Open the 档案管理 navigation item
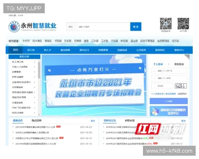This screenshot has width=199, height=159. click(x=103, y=50)
